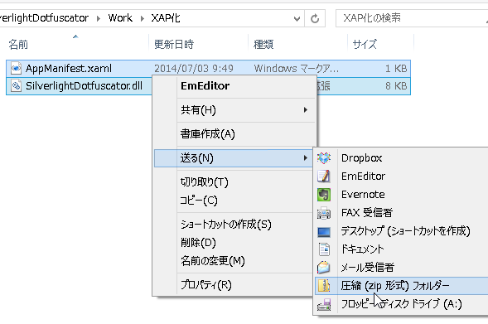488x324 pixels.
Task: Select the AppManifest.xaml file name
Action: click(69, 69)
